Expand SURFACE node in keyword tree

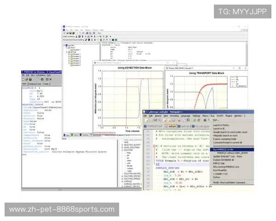[x=122, y=181]
